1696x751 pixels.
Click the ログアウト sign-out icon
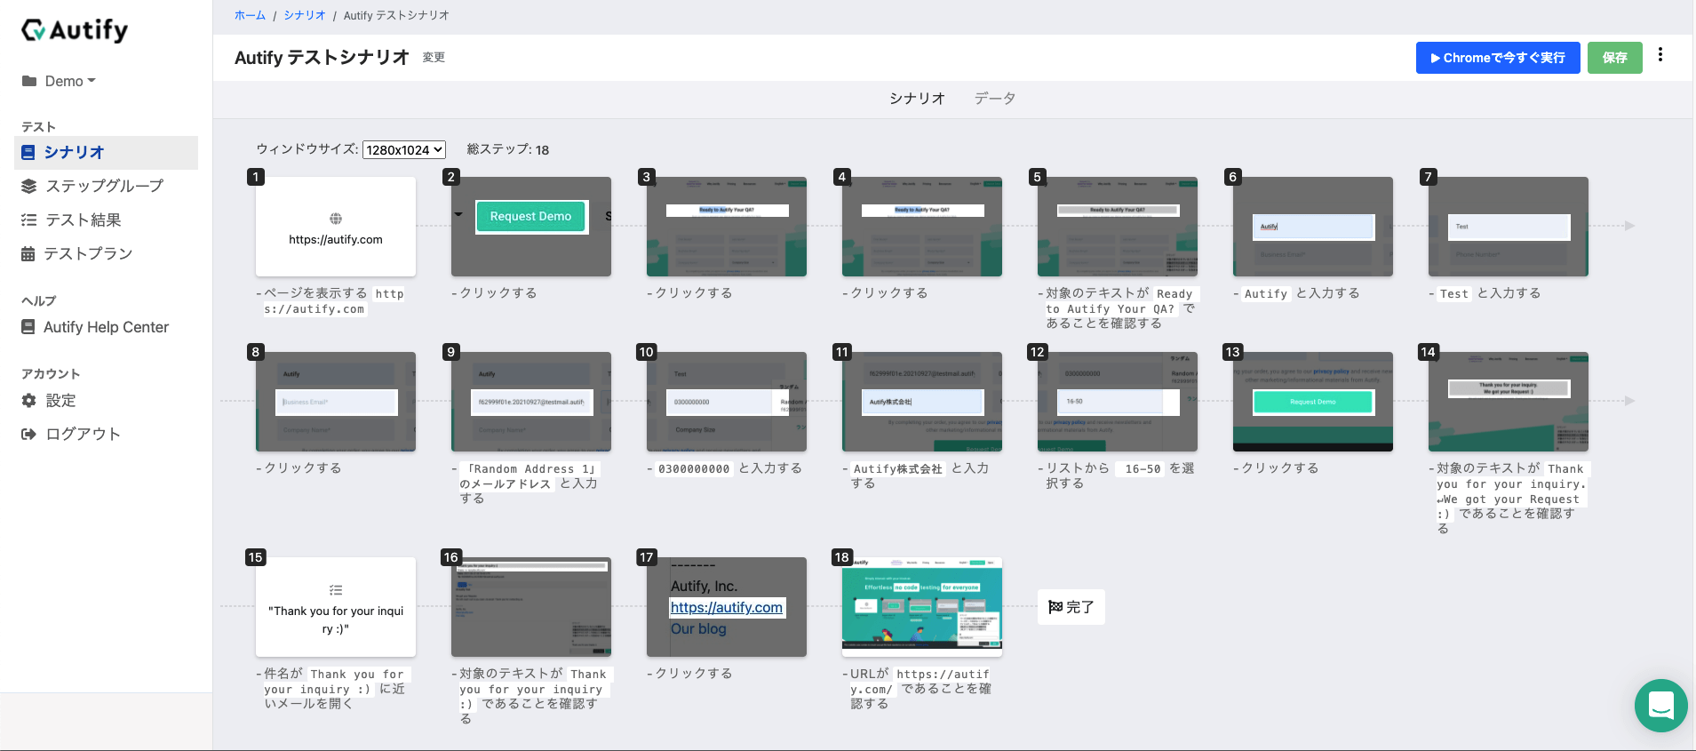tap(28, 434)
